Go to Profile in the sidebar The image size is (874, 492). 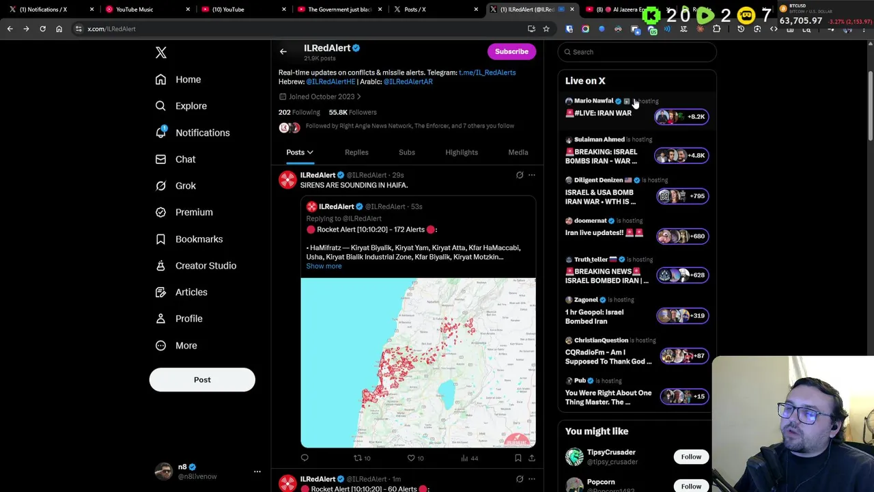coord(179,318)
